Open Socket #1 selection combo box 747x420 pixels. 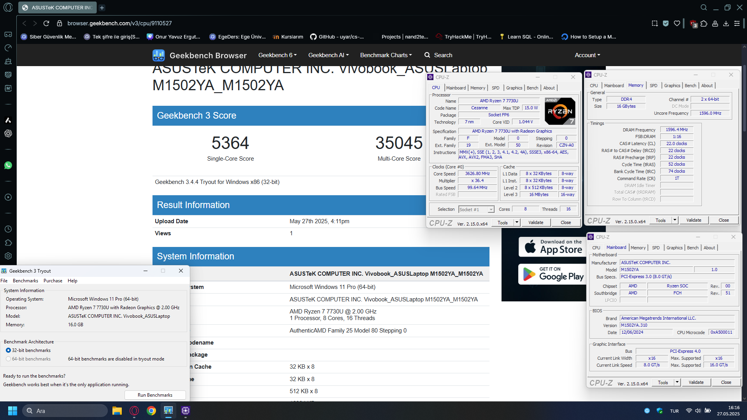tap(476, 209)
